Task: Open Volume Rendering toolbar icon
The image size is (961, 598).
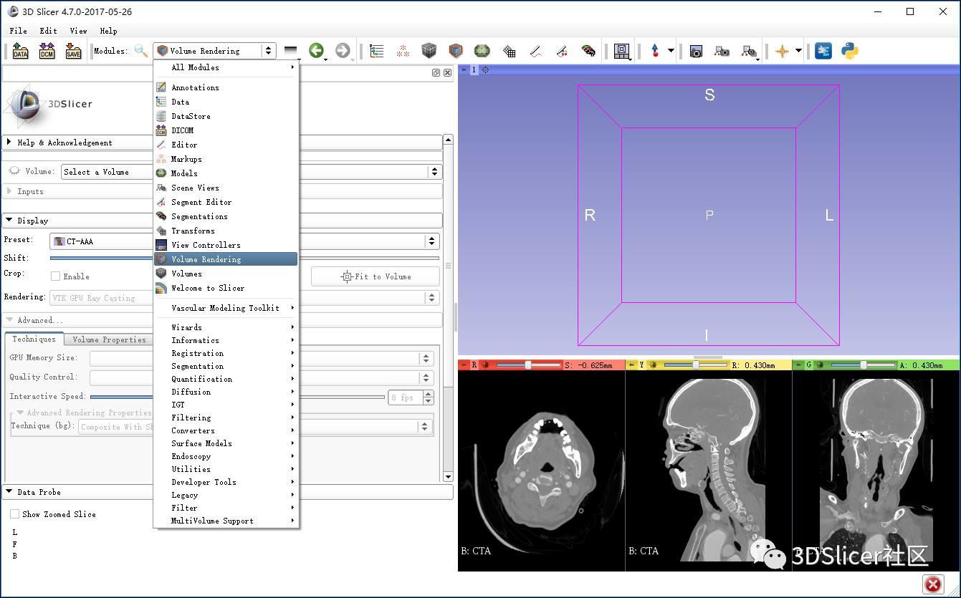Action: pos(456,51)
